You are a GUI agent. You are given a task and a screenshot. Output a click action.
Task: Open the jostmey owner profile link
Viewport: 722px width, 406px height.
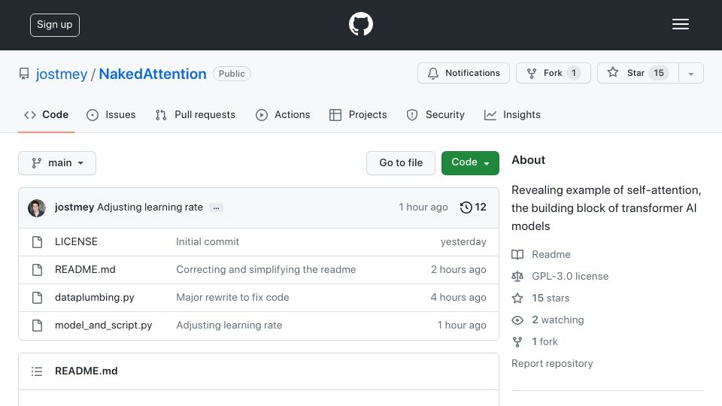click(62, 74)
